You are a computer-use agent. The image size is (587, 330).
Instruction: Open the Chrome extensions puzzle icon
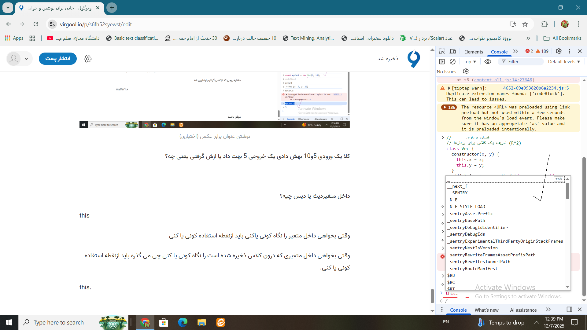coord(545,24)
